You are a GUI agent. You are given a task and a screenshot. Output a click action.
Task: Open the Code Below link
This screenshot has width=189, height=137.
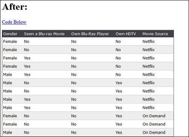coord(14,22)
